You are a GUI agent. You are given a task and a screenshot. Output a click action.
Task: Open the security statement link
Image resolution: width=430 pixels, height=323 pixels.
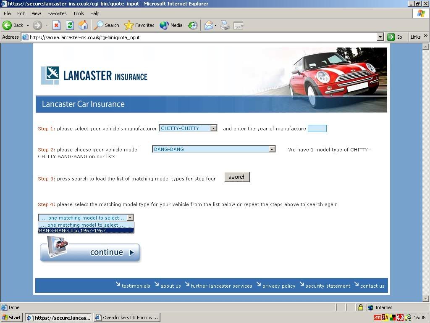point(328,286)
